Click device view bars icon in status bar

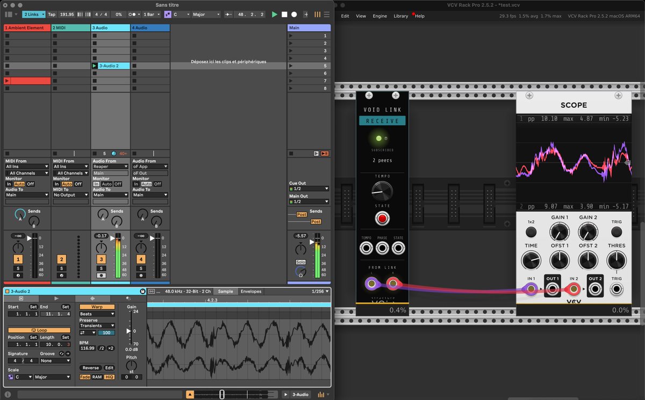click(321, 395)
